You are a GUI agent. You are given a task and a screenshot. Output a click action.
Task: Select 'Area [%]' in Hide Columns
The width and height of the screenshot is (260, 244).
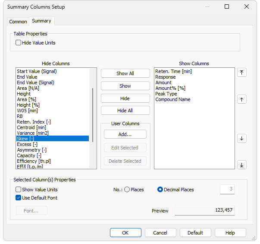(53, 99)
